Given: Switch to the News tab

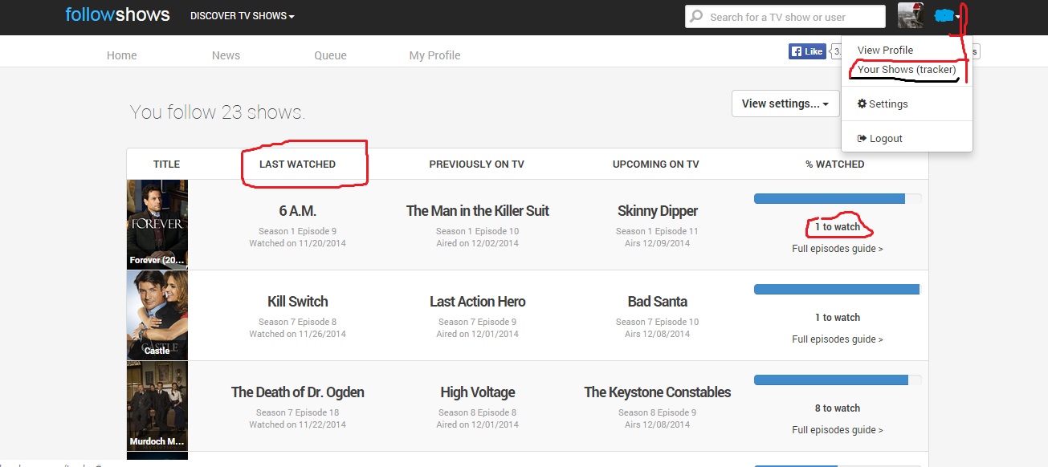Looking at the screenshot, I should [226, 55].
